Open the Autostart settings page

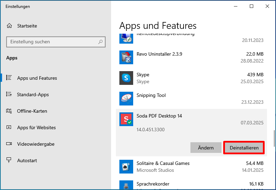(x=27, y=160)
